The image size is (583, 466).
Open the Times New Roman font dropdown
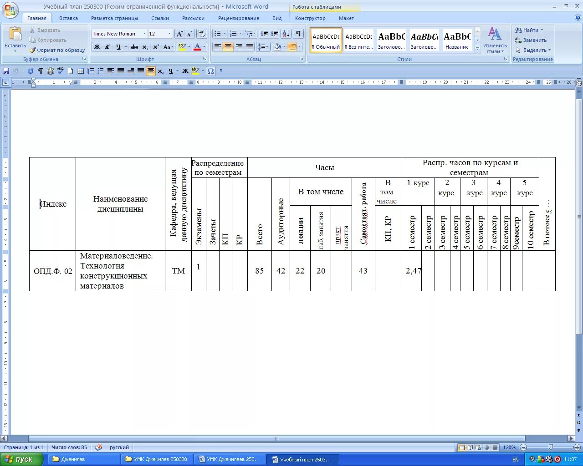click(144, 34)
